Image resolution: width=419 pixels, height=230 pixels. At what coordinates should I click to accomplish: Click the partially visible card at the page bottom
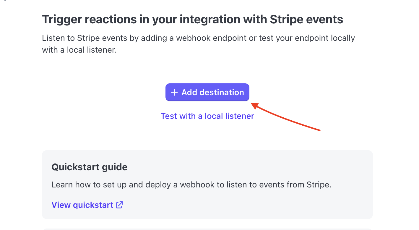point(207,229)
